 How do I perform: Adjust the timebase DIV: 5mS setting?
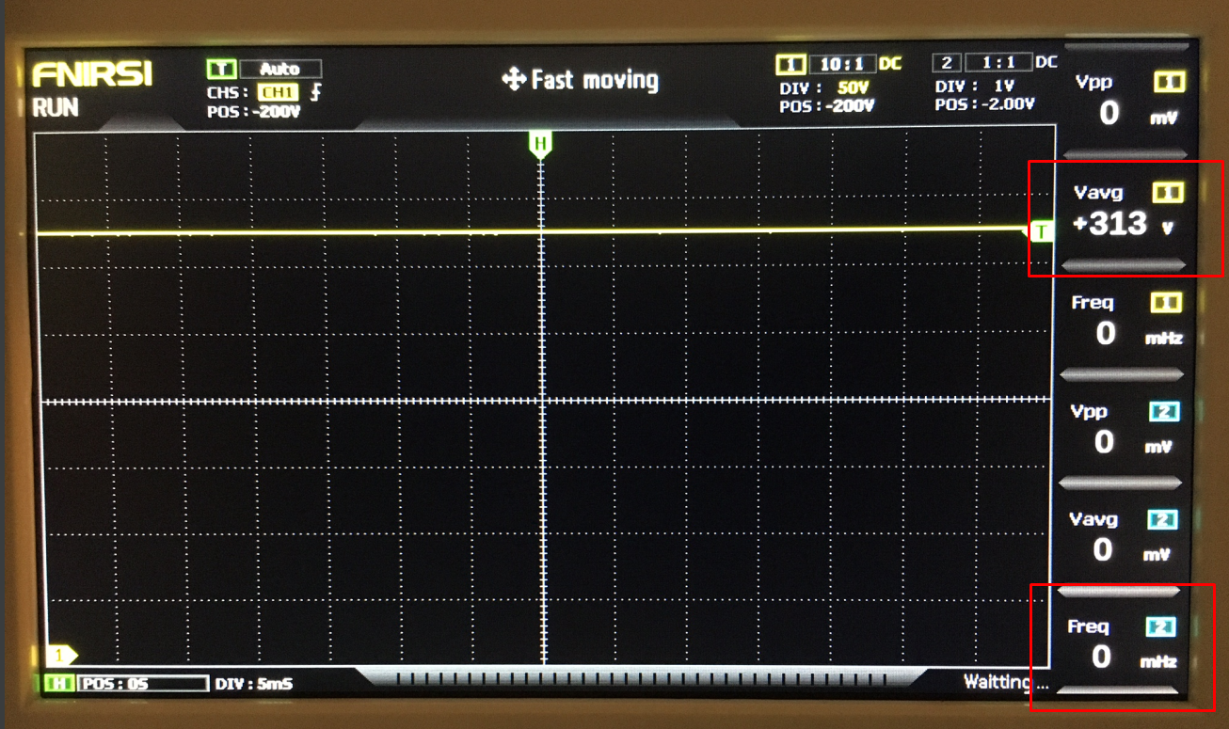(254, 684)
